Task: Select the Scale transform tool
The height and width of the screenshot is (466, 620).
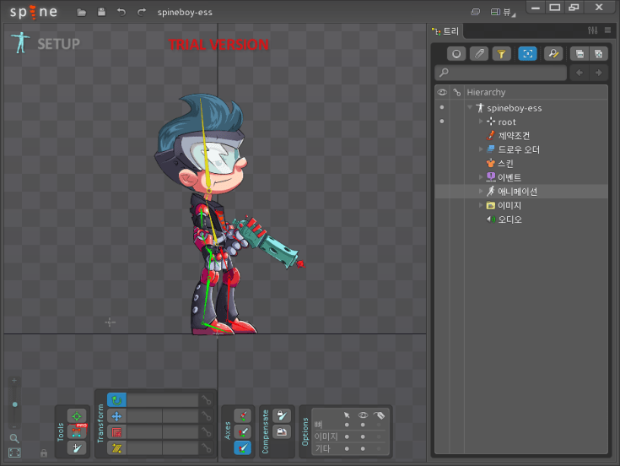Action: coord(116,432)
